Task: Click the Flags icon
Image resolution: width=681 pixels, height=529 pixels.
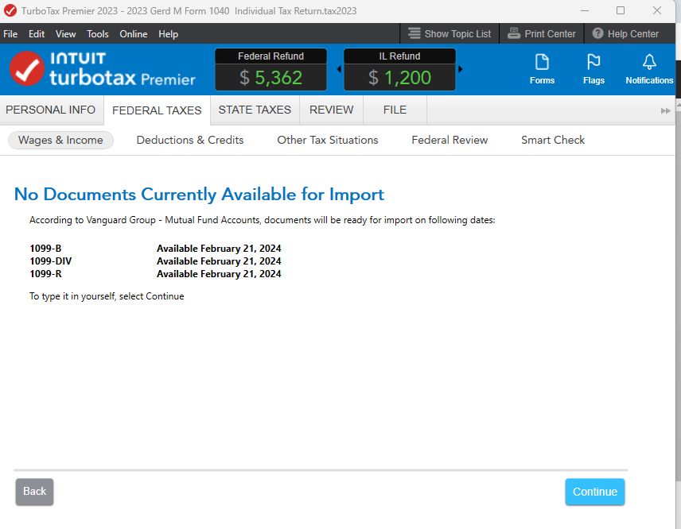Action: tap(593, 69)
